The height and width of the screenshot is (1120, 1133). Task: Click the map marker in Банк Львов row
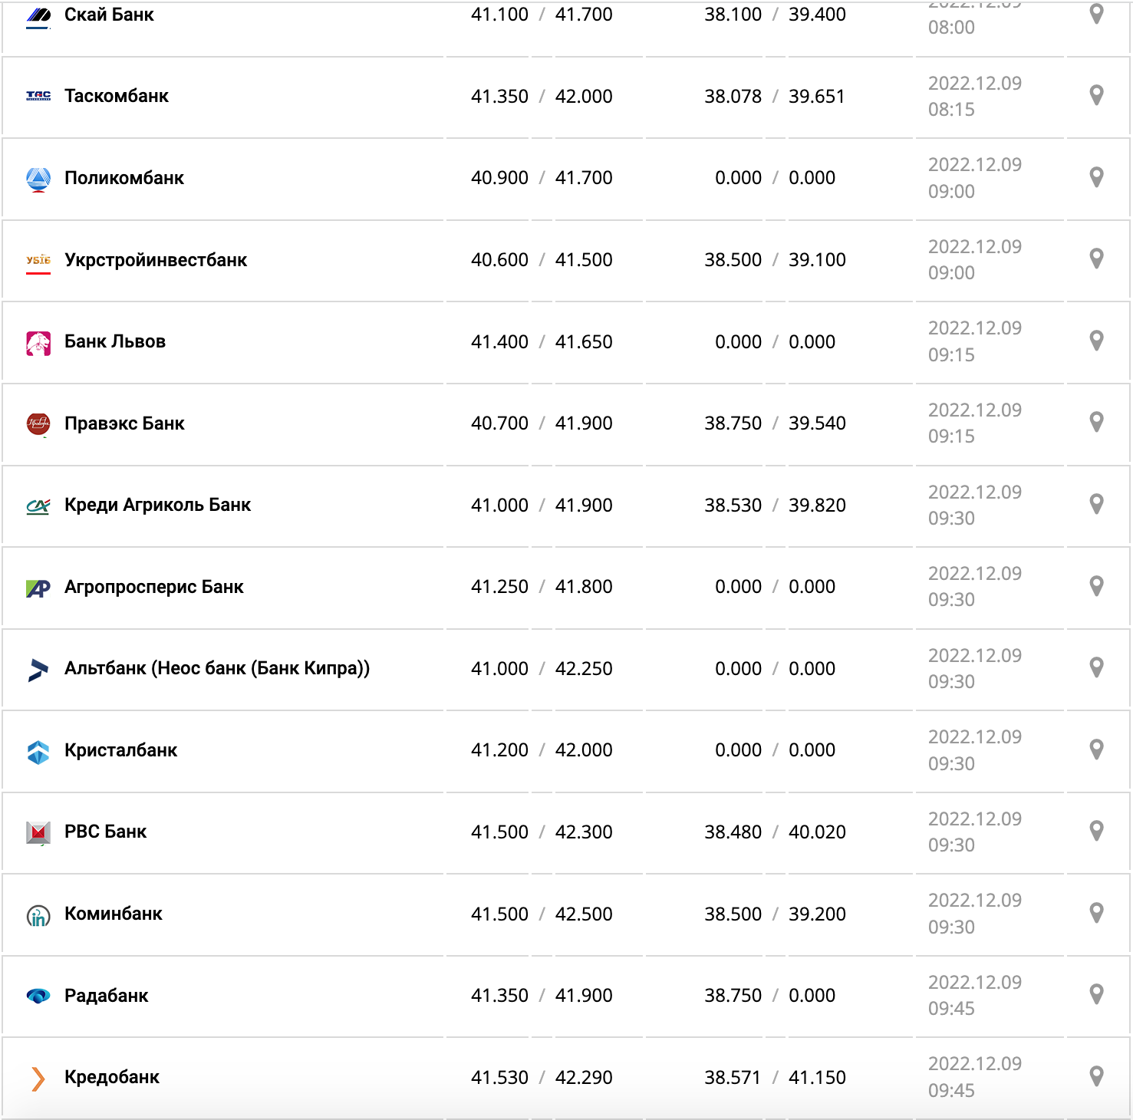point(1096,341)
